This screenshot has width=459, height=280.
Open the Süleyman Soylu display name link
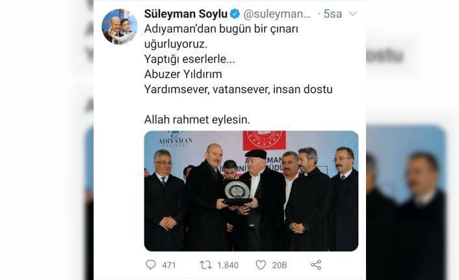pyautogui.click(x=185, y=14)
